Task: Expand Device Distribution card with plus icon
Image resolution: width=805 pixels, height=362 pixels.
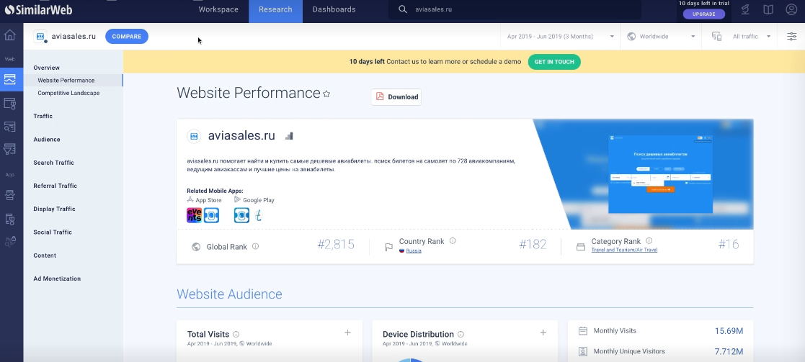Action: point(543,332)
